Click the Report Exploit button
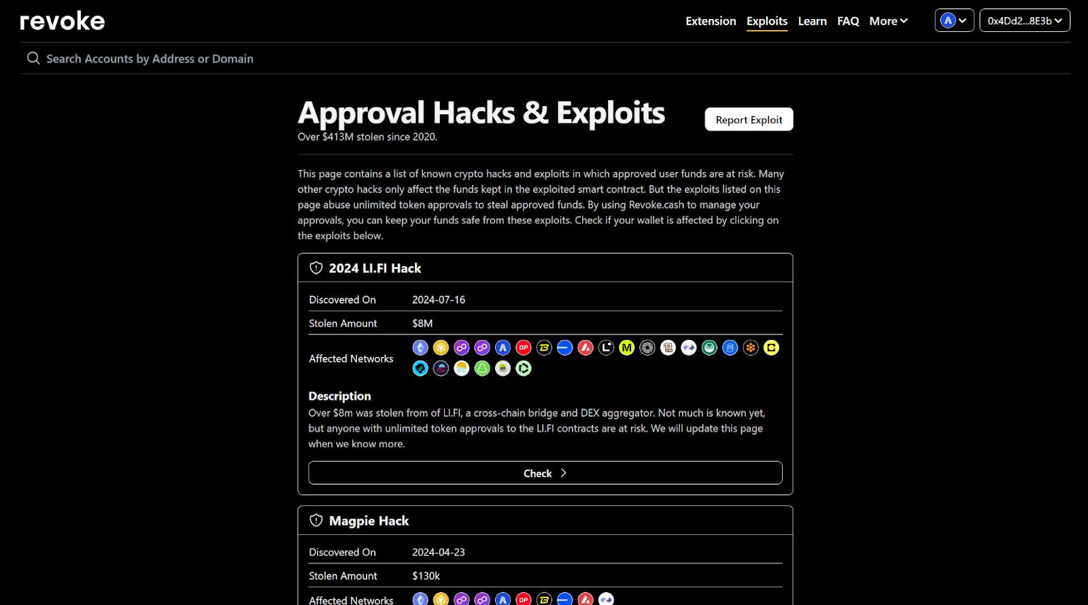Viewport: 1088px width, 605px height. (x=749, y=119)
